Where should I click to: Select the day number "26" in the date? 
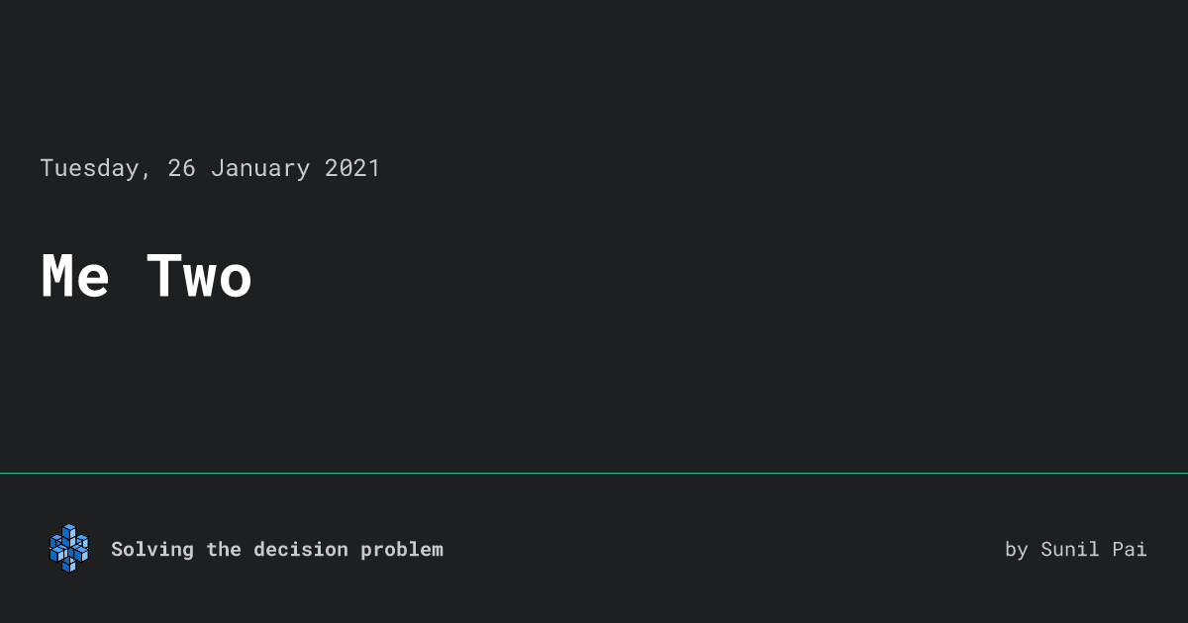[x=181, y=168]
